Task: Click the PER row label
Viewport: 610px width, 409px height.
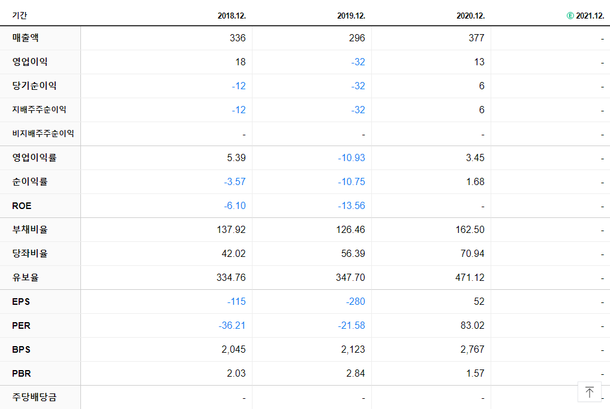Action: tap(21, 326)
